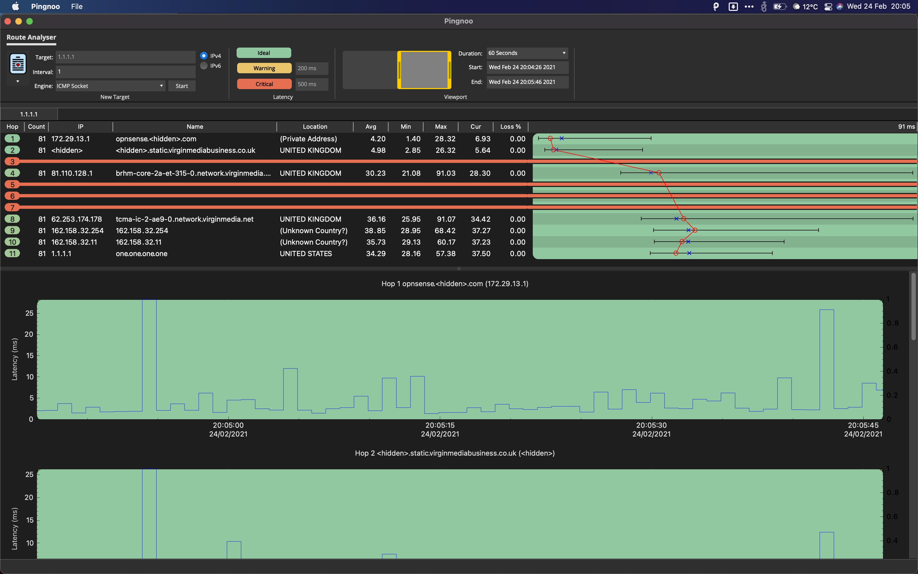Click the route analyser clipboard icon
The image size is (918, 574).
click(18, 64)
